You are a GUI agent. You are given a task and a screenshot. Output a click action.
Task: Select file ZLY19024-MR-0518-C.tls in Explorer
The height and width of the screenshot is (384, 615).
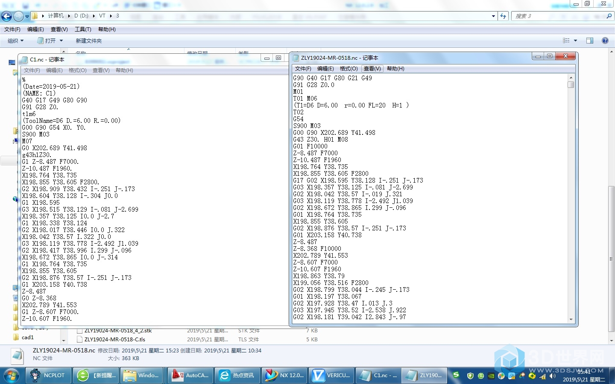(114, 340)
